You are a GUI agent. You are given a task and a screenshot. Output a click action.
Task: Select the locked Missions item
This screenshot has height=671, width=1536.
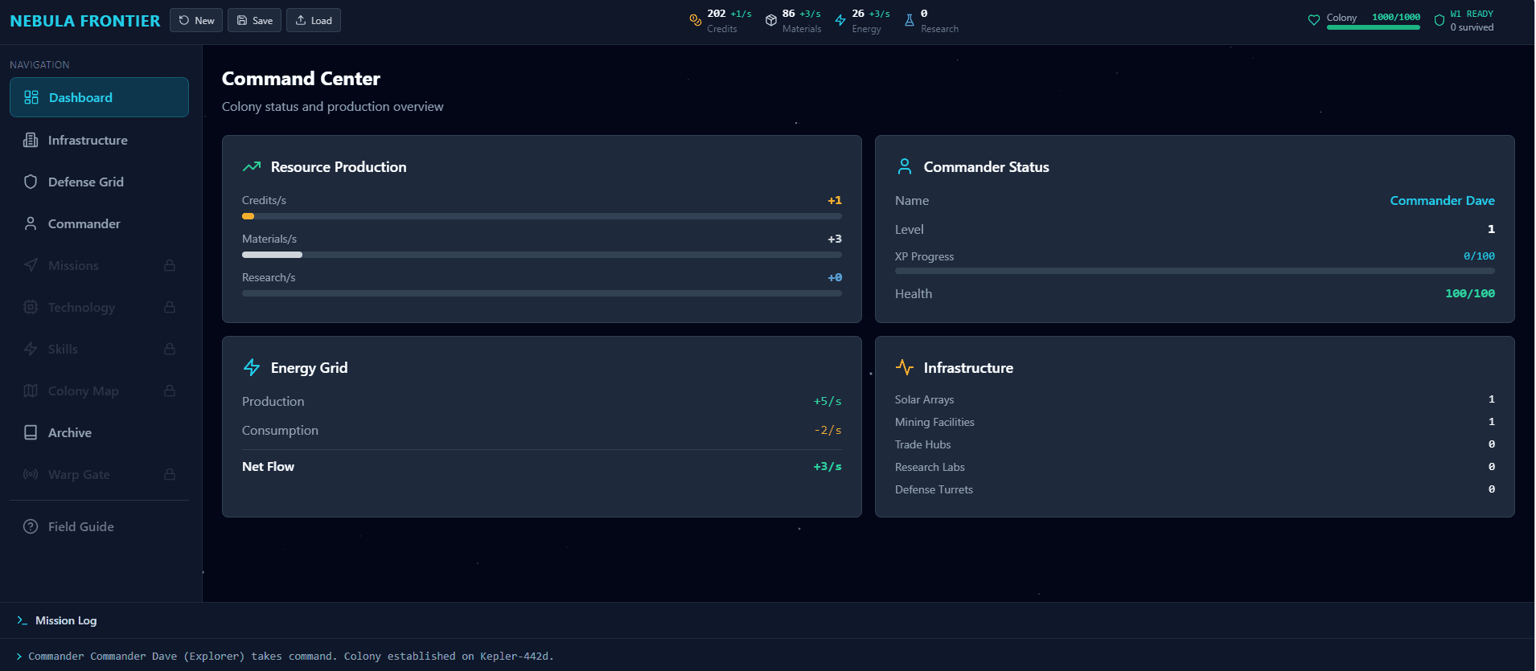coord(99,265)
